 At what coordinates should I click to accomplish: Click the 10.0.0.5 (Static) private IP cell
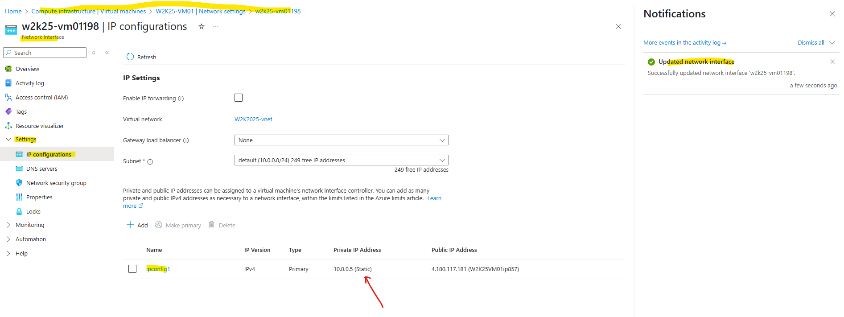click(353, 269)
